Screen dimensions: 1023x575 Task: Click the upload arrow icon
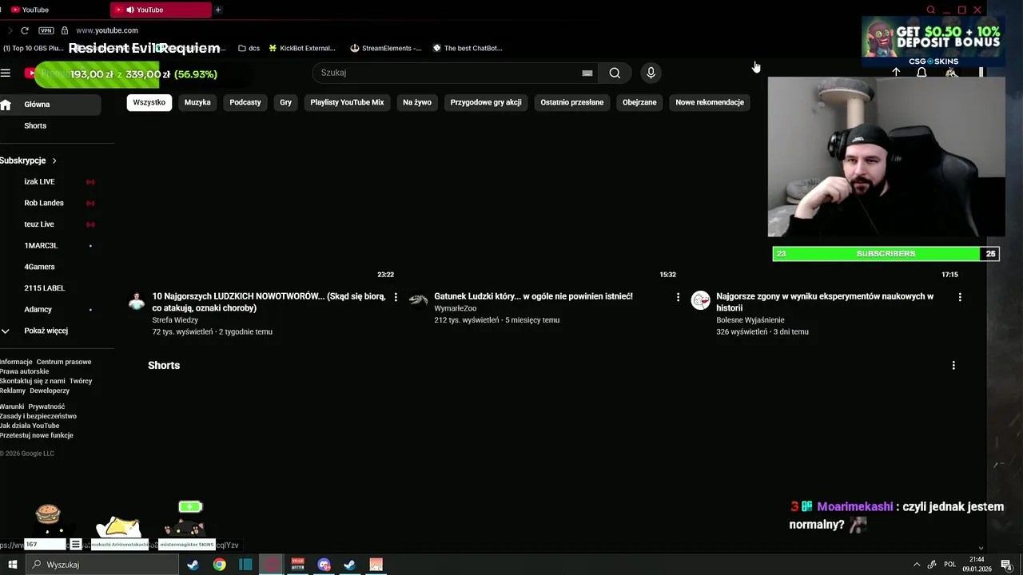[x=896, y=73]
